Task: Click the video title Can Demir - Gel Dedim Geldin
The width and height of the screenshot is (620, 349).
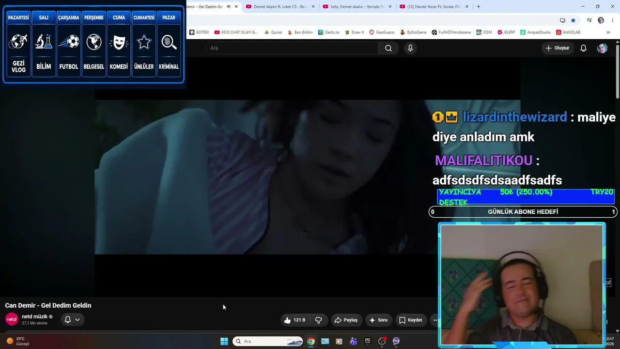Action: (48, 305)
